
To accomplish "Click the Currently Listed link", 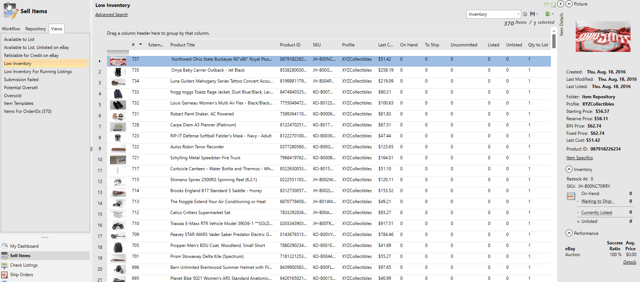I will 597,213.
